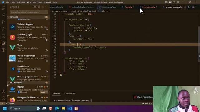This screenshot has width=200, height=112.
Task: Focus Search Extensions in Marketplace field
Action: click(29, 12)
